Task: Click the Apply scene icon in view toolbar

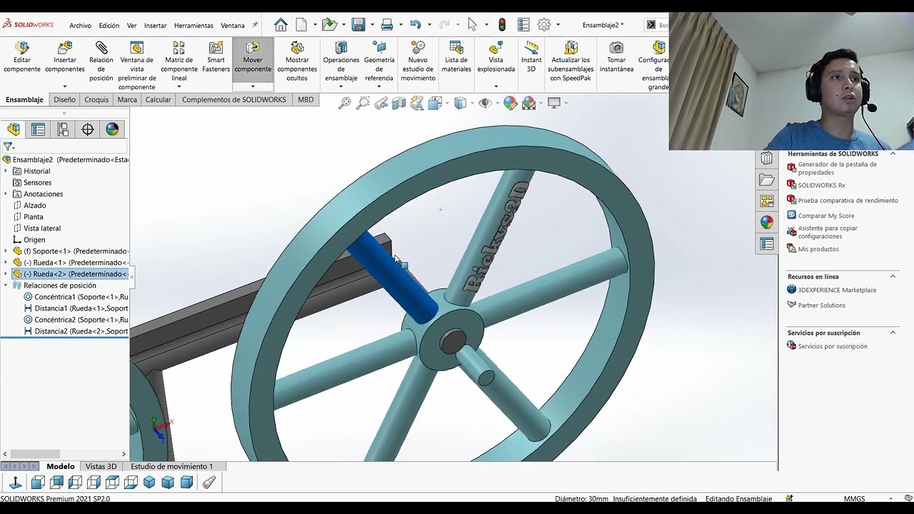Action: [528, 104]
